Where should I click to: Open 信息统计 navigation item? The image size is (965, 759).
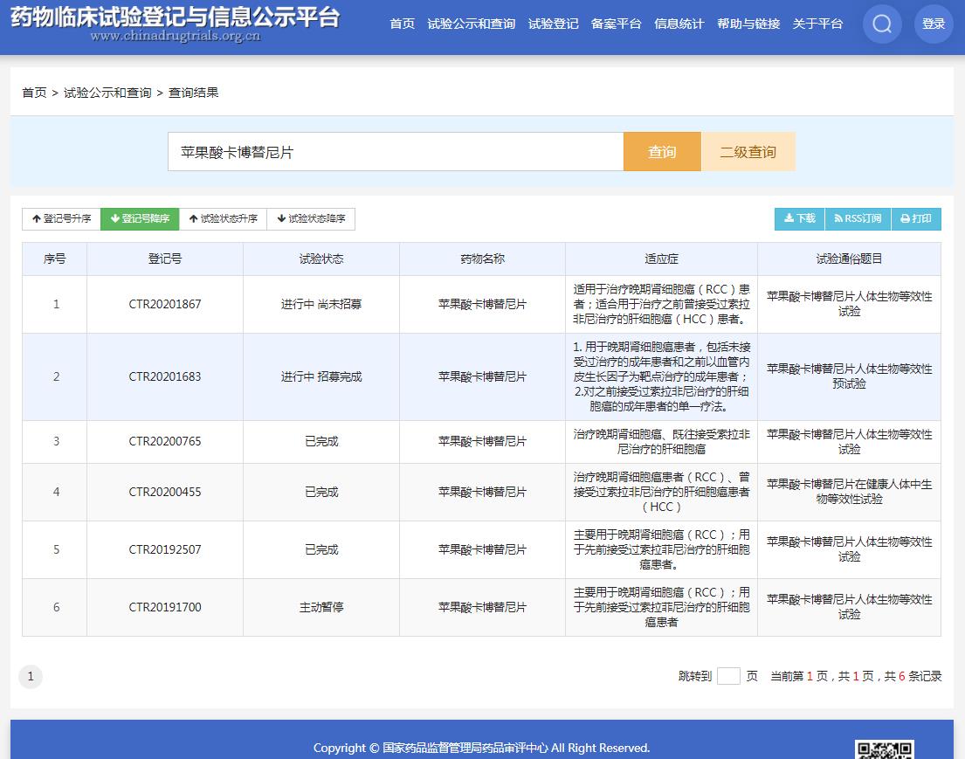pyautogui.click(x=679, y=24)
